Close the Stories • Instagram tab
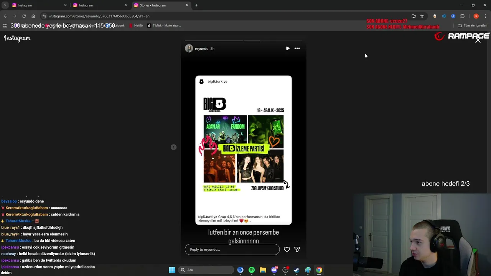 [187, 5]
